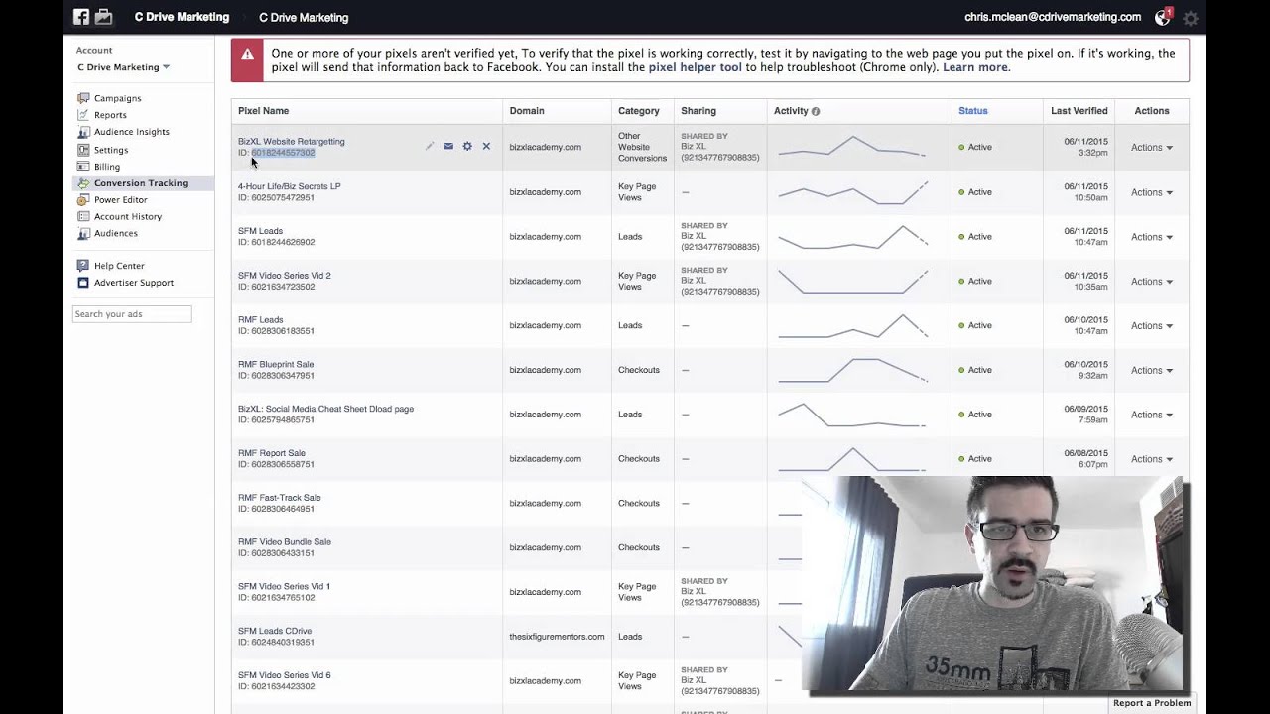Click the second C Drive Marketing breadcrumb
The image size is (1270, 714).
coord(304,17)
